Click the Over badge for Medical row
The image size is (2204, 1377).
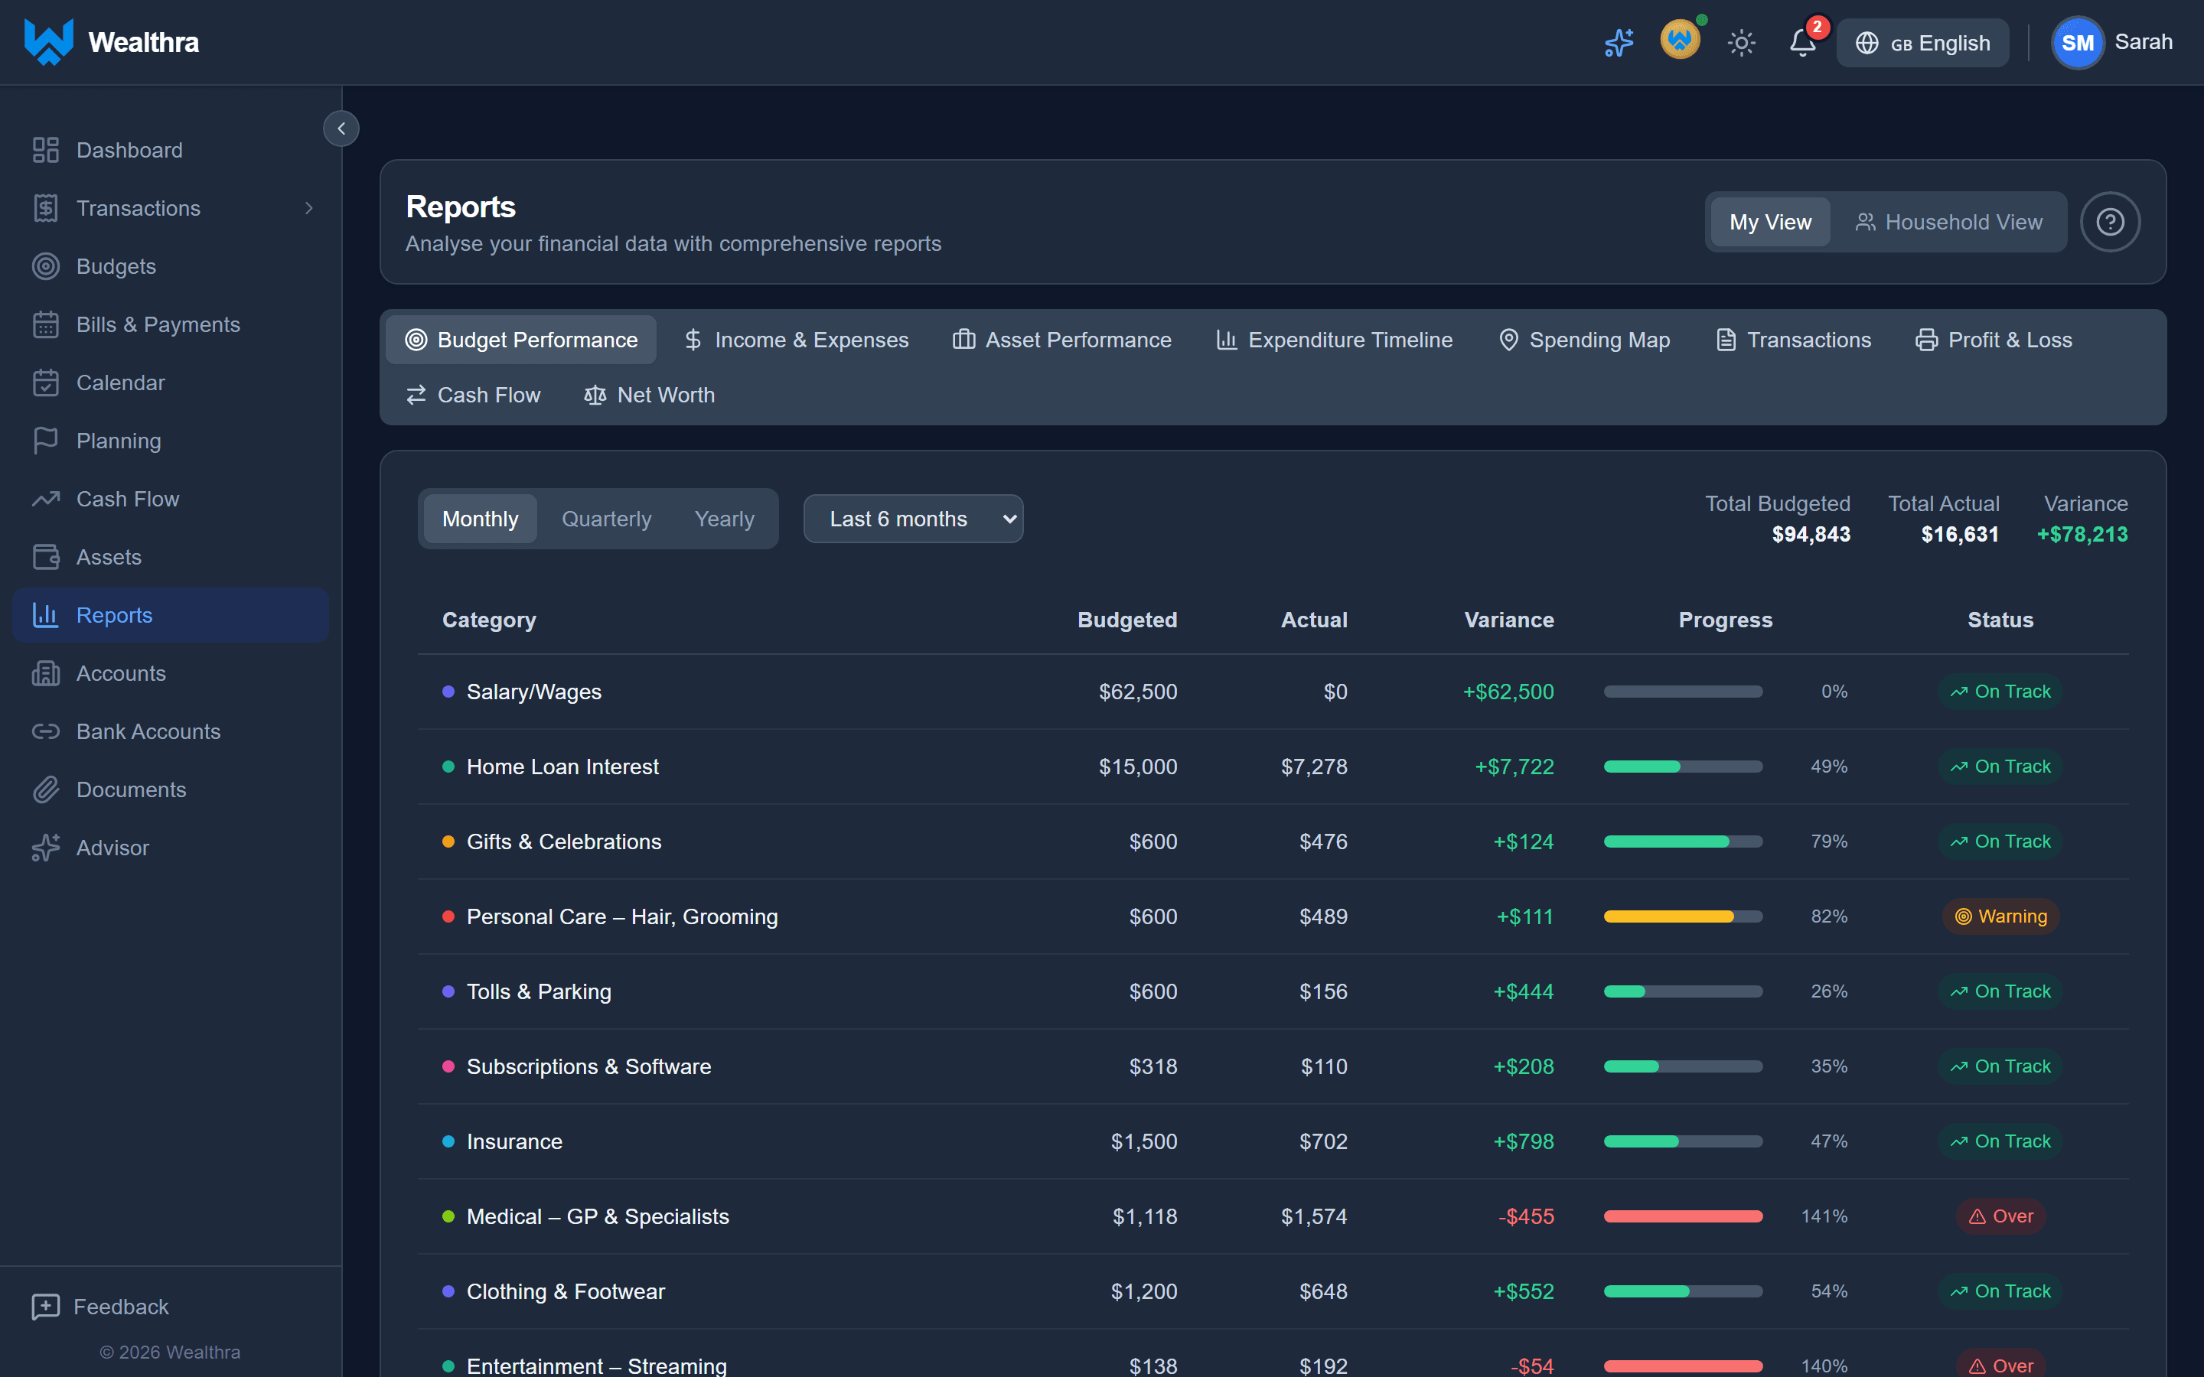[x=2000, y=1216]
